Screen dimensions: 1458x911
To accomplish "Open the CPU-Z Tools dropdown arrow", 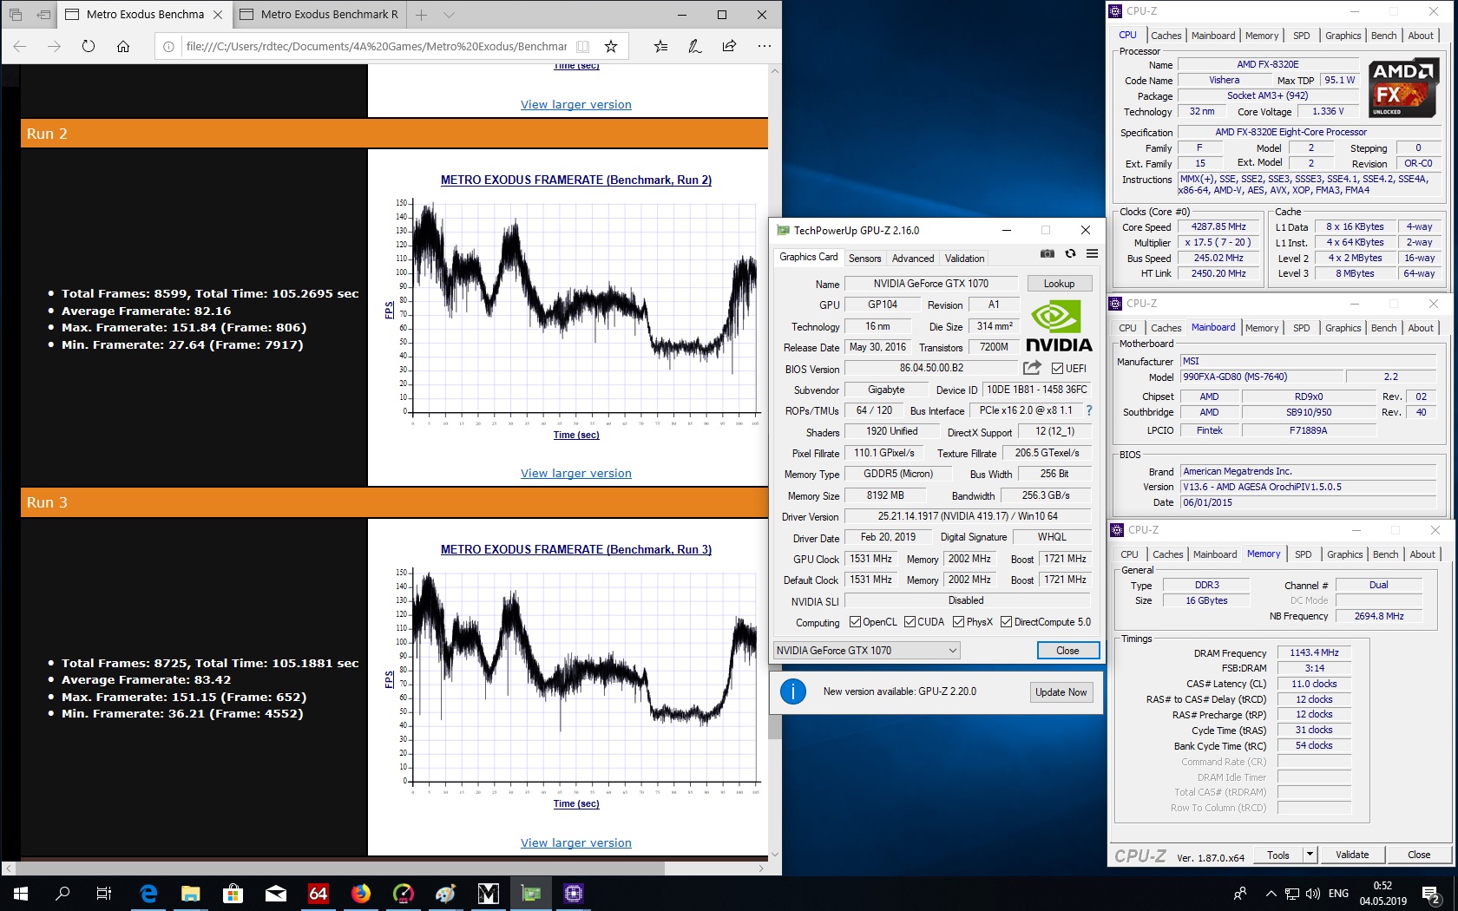I will coord(1310,855).
